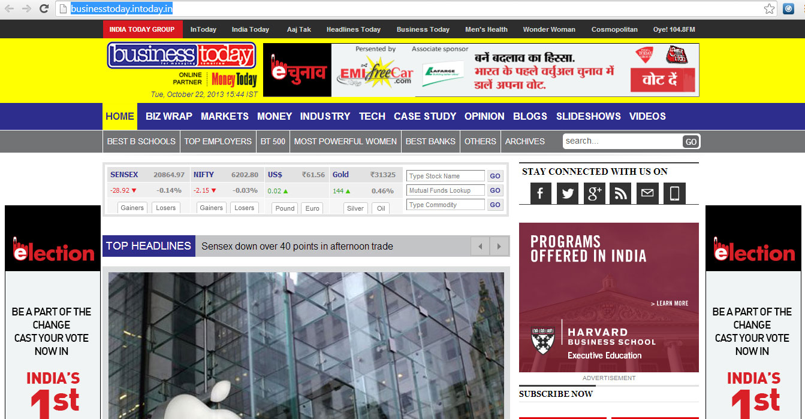Open TOP EMPLOYERS submenu

(218, 141)
